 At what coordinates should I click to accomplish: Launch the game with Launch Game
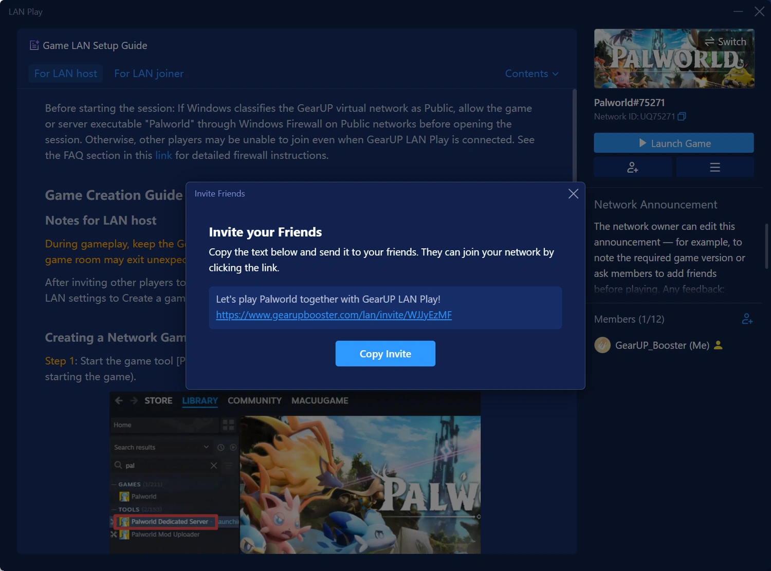click(673, 143)
